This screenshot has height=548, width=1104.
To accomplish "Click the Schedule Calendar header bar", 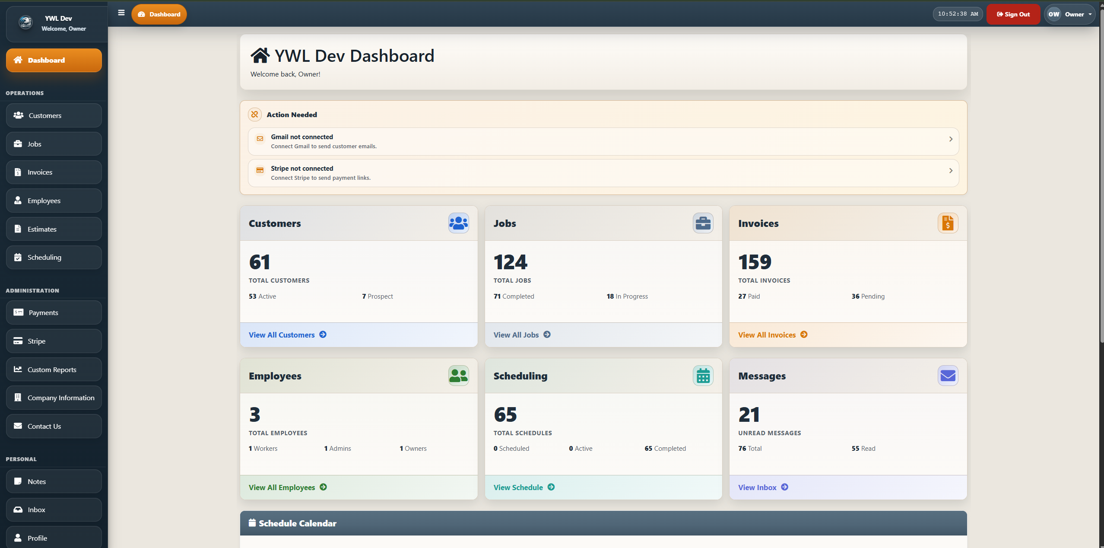I will click(603, 523).
